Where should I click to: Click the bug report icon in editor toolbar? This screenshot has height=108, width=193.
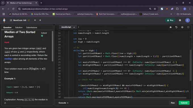point(171,27)
